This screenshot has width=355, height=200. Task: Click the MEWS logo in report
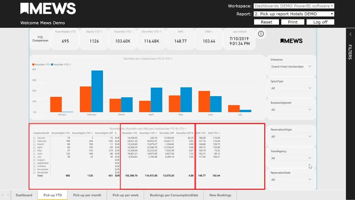point(291,41)
